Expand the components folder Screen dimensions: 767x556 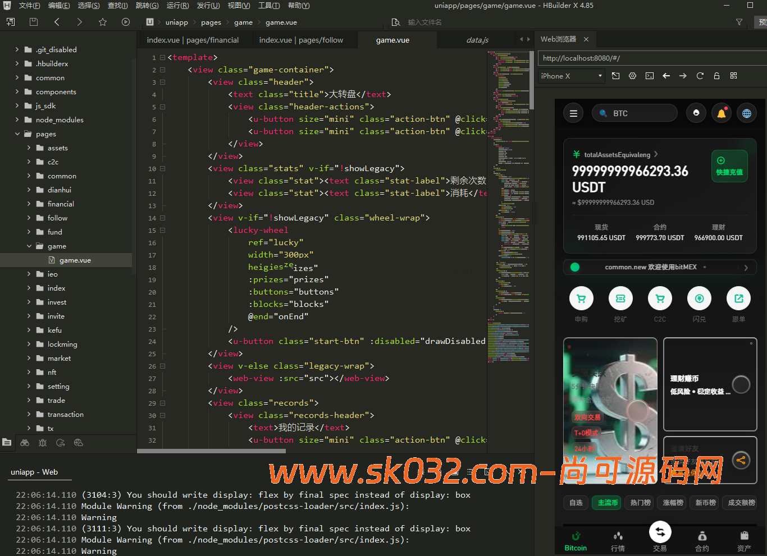click(x=17, y=91)
